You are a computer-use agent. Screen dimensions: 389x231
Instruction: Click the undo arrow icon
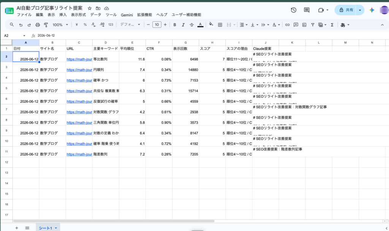point(21,25)
